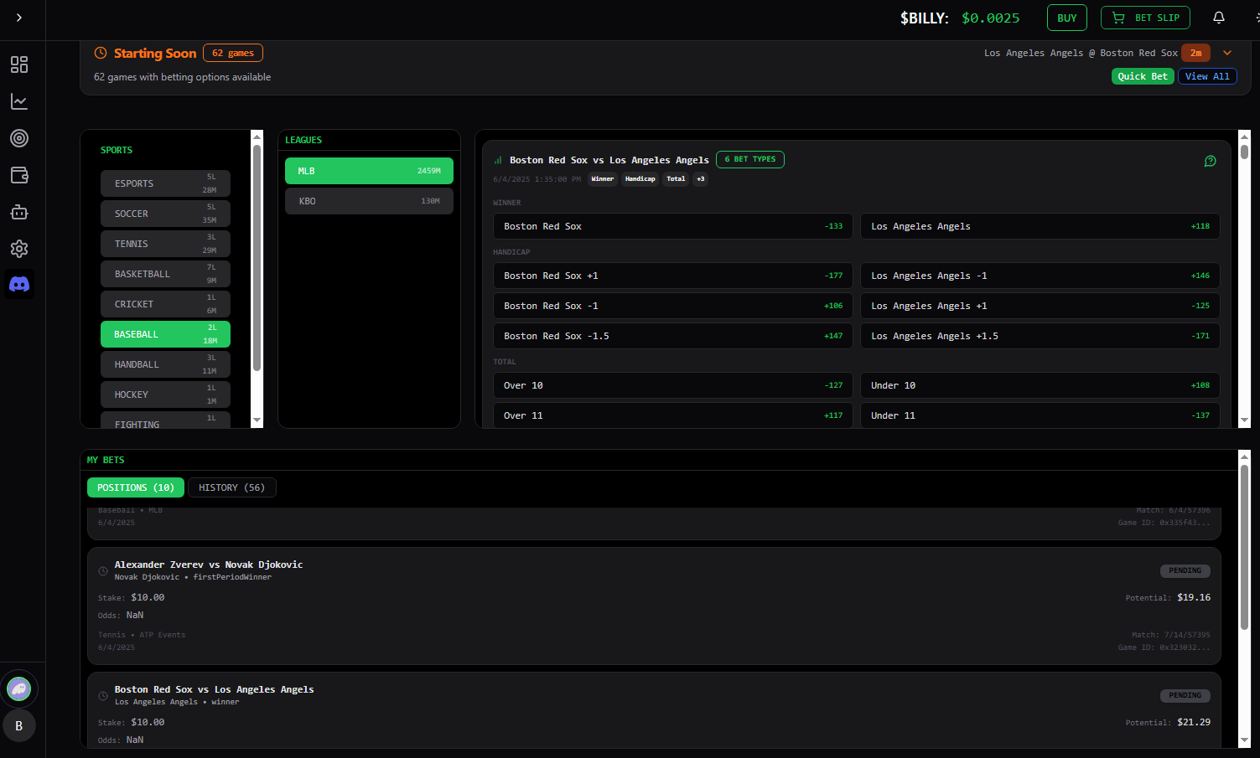Viewport: 1260px width, 758px height.
Task: Select the Under 10 total bet
Action: click(x=1040, y=385)
